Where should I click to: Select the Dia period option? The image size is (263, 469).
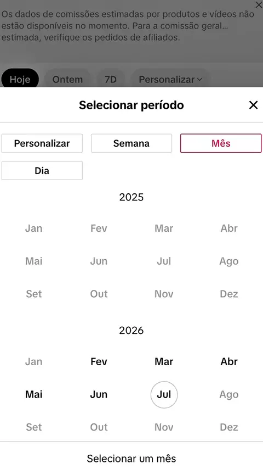pos(42,170)
